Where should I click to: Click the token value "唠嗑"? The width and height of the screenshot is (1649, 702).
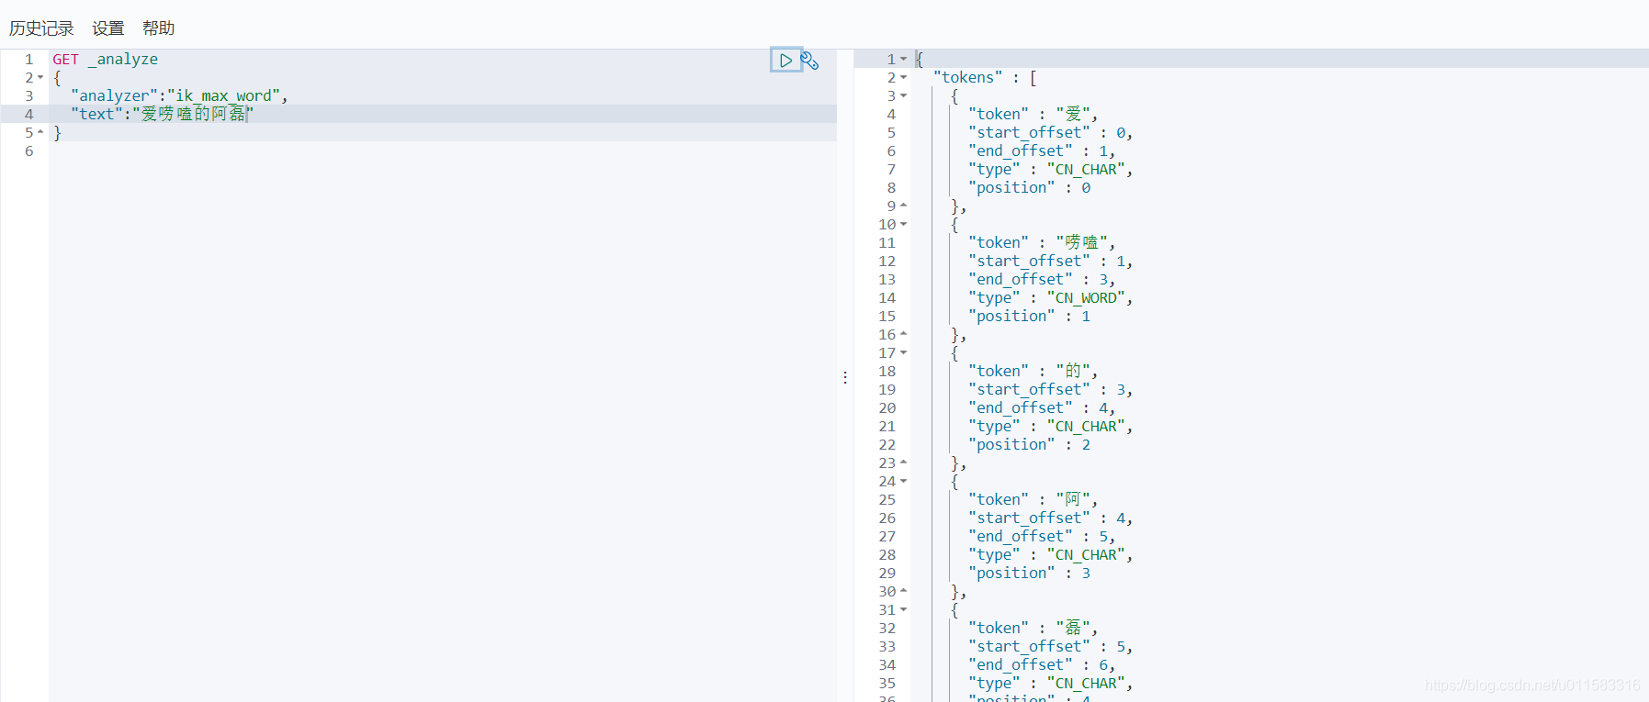1082,242
